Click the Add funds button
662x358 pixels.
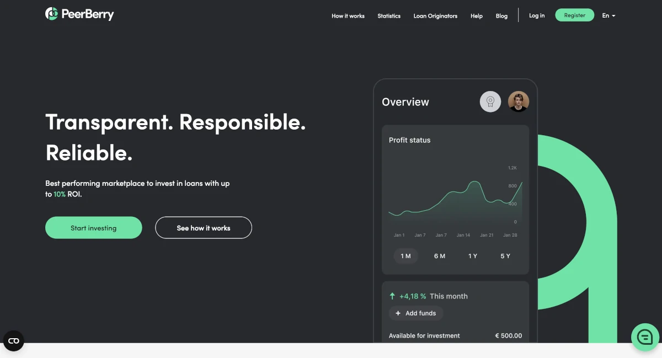[x=416, y=313]
